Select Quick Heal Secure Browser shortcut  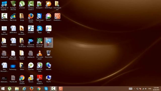pyautogui.click(x=40, y=42)
